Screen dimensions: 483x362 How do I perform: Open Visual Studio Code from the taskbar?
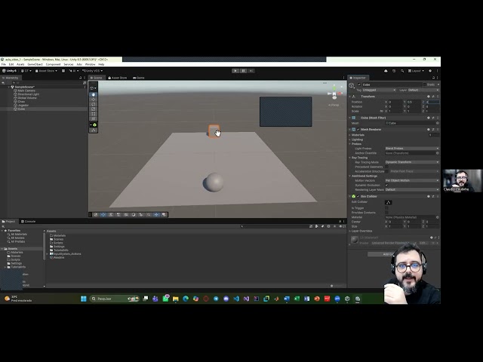(236, 299)
